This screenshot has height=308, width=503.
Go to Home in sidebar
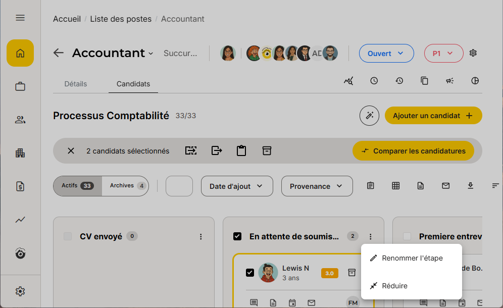click(20, 53)
